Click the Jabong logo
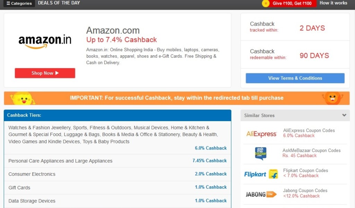 tap(261, 195)
